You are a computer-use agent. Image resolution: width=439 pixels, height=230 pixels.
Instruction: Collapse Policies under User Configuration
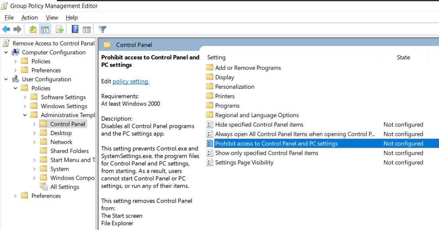pyautogui.click(x=16, y=88)
